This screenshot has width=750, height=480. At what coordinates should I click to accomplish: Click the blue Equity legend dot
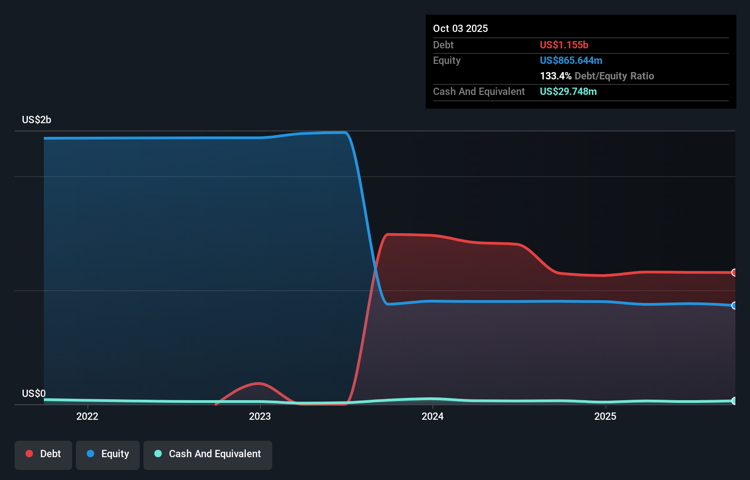(90, 454)
